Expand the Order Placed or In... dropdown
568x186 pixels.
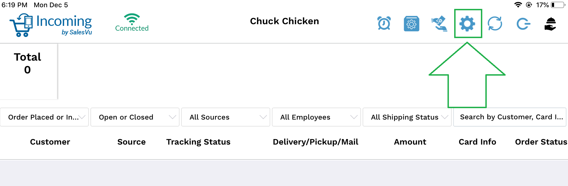coord(45,117)
